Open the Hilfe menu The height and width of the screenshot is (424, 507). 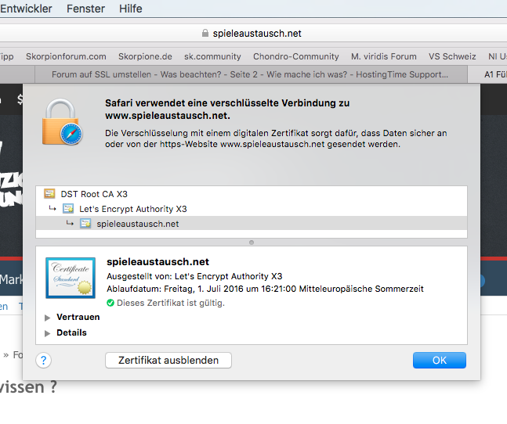click(x=130, y=9)
